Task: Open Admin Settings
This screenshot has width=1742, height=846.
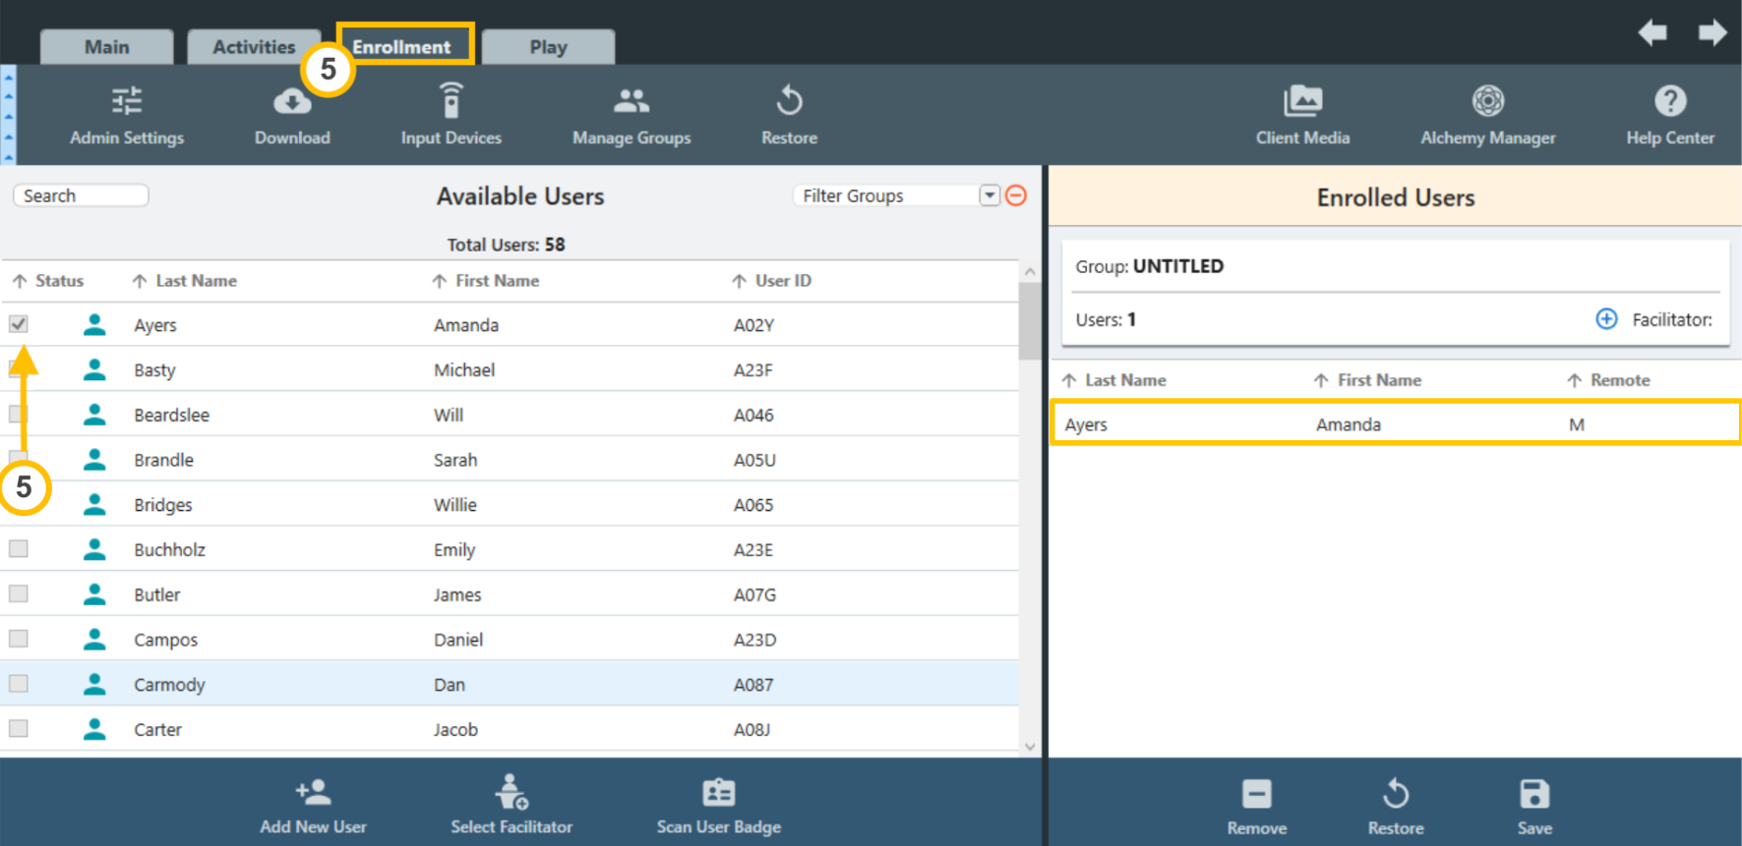Action: 127,116
